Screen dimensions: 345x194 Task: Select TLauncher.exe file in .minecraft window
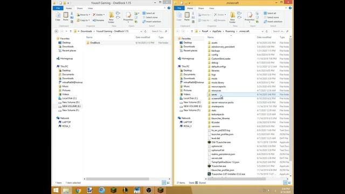click(219, 166)
